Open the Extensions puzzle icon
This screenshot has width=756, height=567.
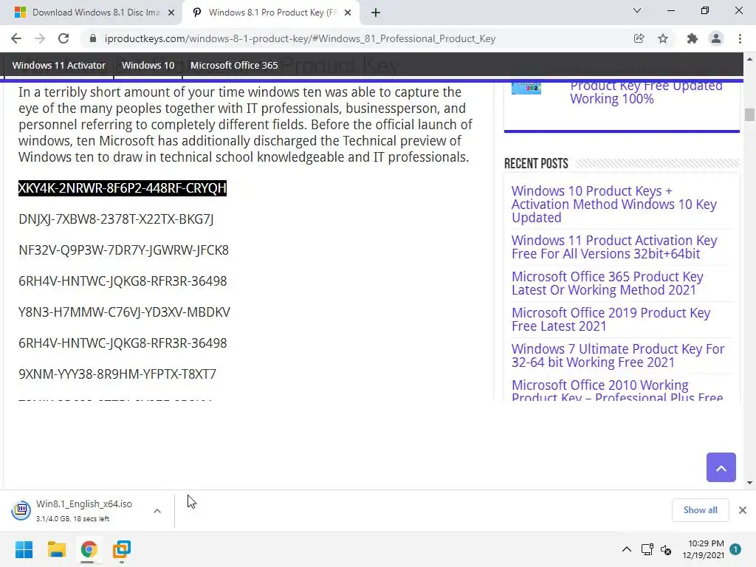[x=692, y=38]
